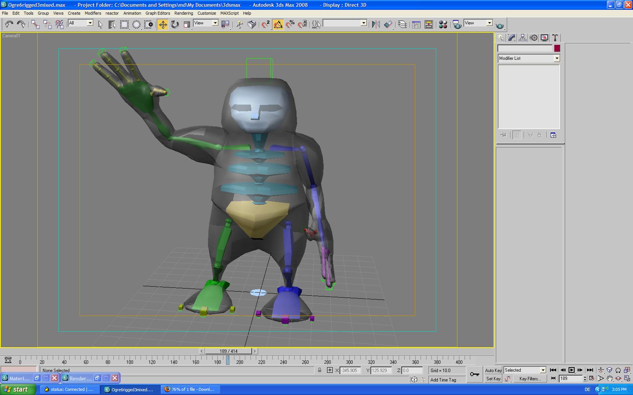Click Select and Manipulate icon
The image size is (633, 395).
point(240,24)
